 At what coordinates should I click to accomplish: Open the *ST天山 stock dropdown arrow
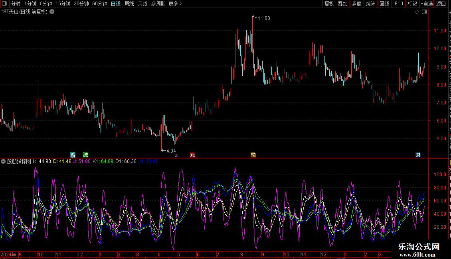coord(52,12)
